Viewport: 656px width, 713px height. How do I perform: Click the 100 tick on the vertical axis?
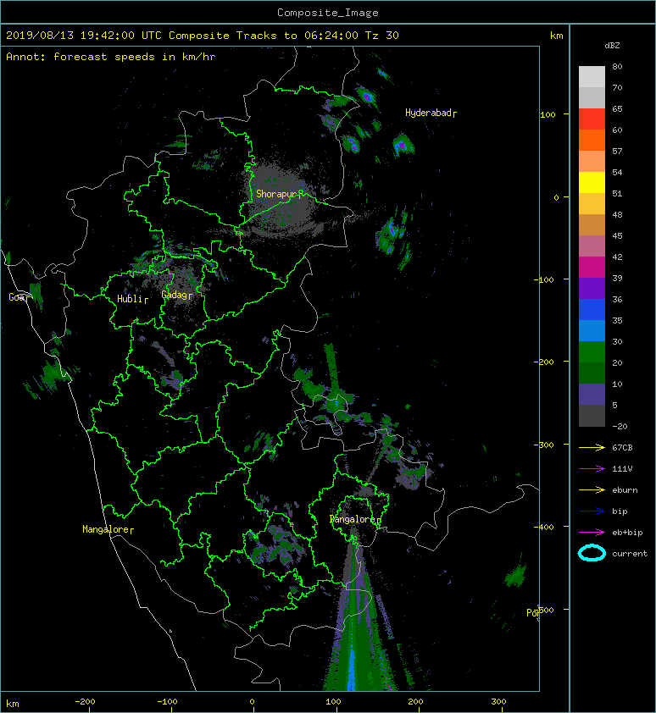[x=548, y=114]
